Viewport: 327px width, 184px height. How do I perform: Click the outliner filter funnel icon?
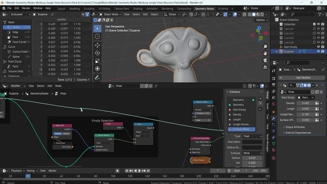tap(320, 14)
